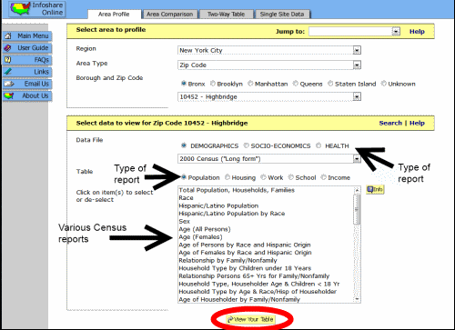455x330 pixels.
Task: Select 'Age of Females by Race and Hispanic Origin'
Action: [x=245, y=253]
